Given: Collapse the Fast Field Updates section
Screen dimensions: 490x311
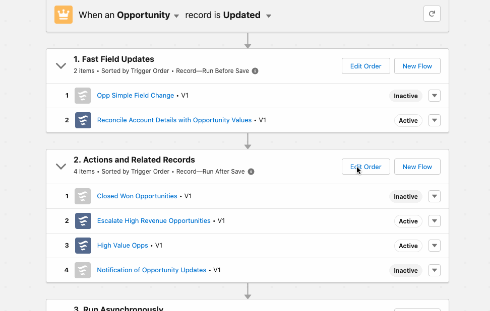Looking at the screenshot, I should click(x=61, y=65).
